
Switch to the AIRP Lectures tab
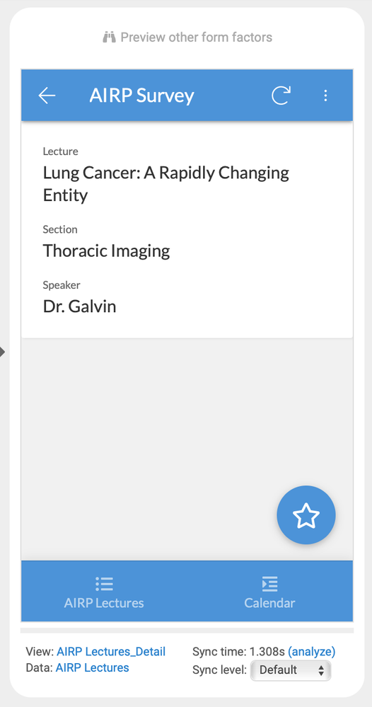[x=104, y=592]
